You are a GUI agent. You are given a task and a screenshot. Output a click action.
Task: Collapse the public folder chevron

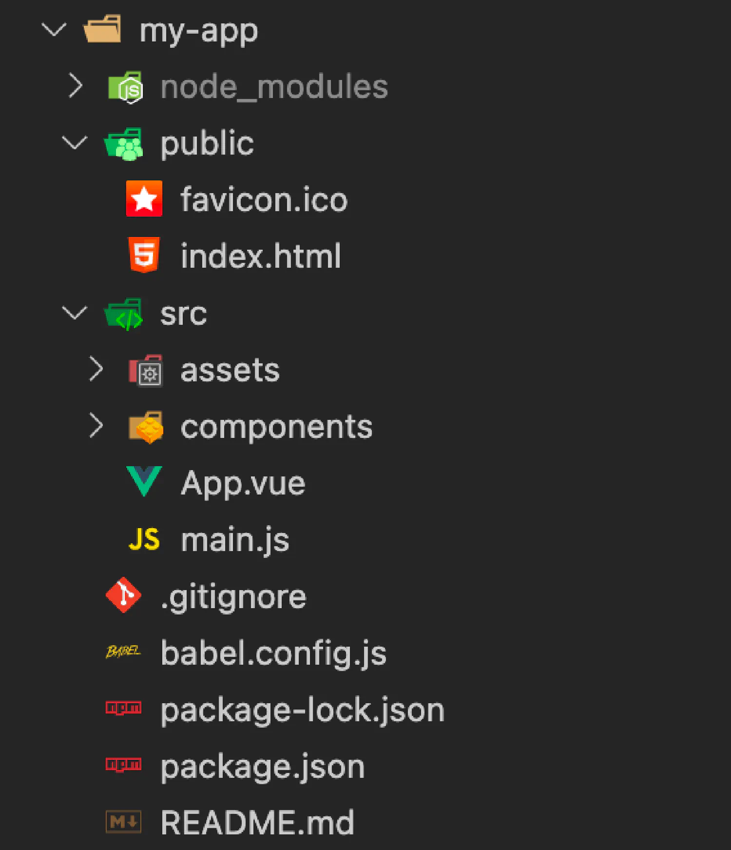[75, 142]
